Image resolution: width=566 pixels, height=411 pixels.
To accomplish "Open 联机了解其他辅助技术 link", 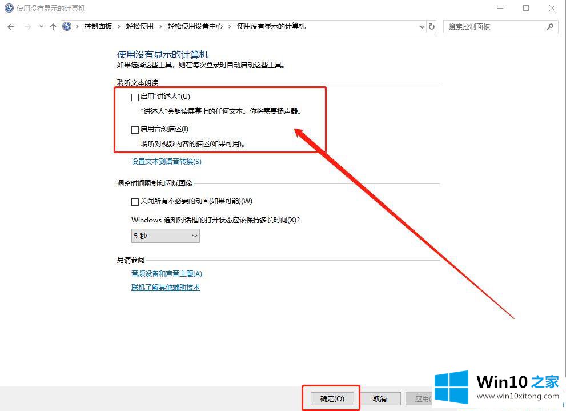I will click(166, 287).
